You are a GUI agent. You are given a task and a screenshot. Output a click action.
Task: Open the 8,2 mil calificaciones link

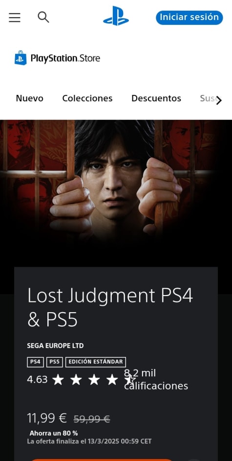[156, 379]
